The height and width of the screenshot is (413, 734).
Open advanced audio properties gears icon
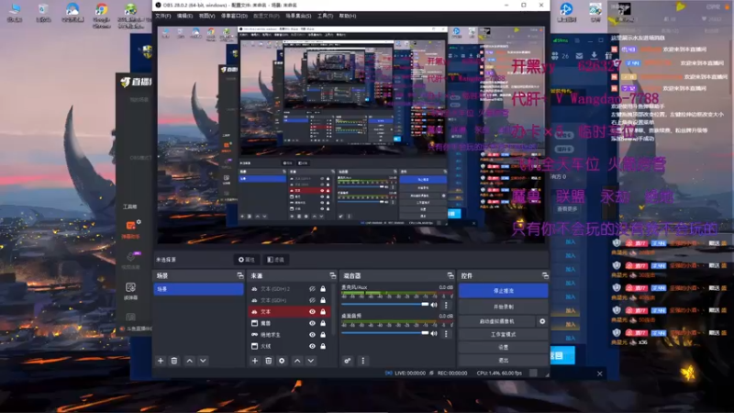tap(348, 361)
